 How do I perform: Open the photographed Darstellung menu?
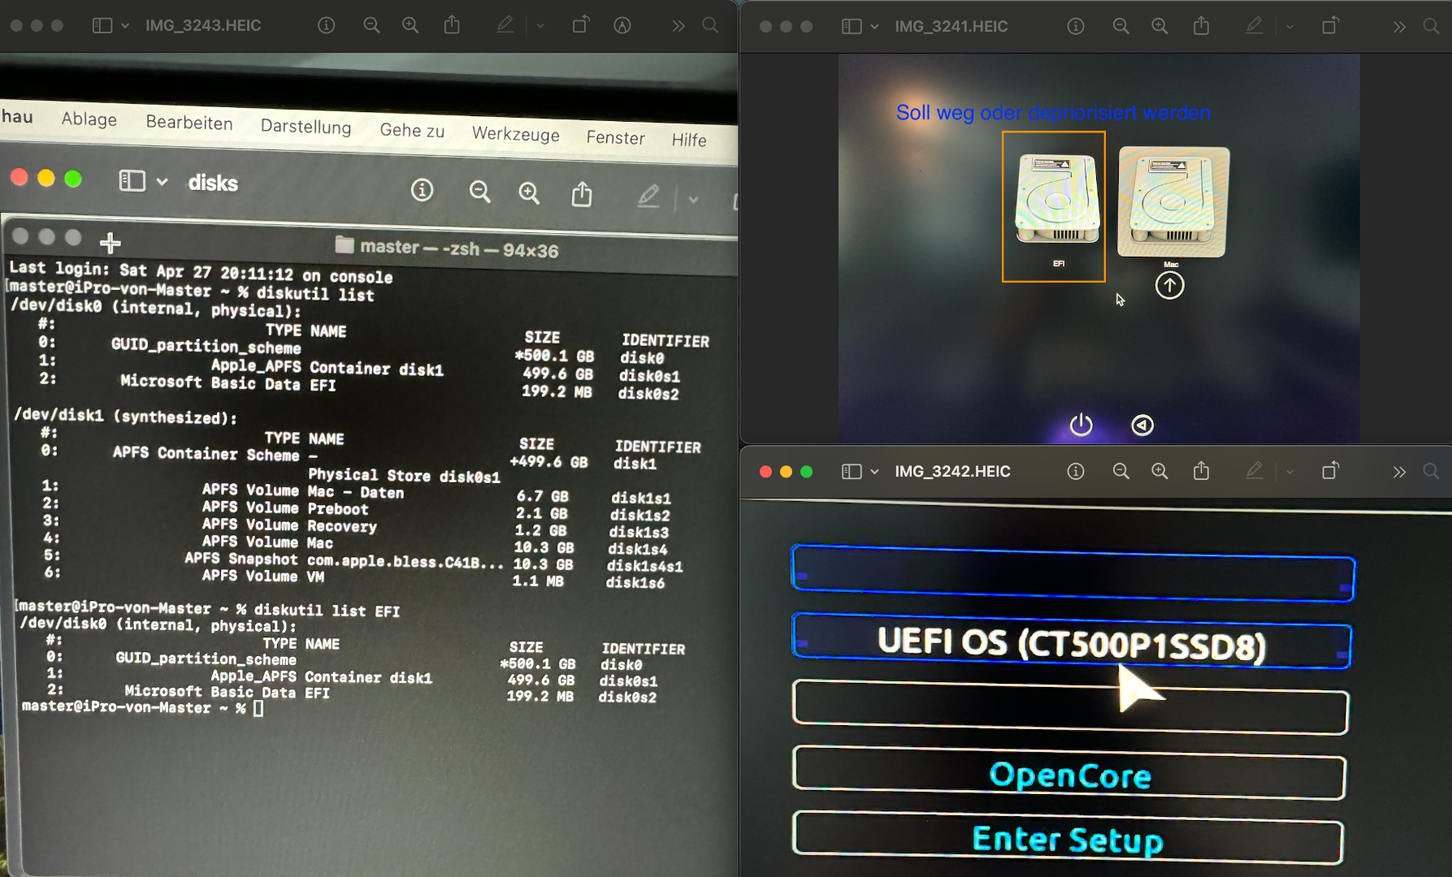click(x=306, y=127)
